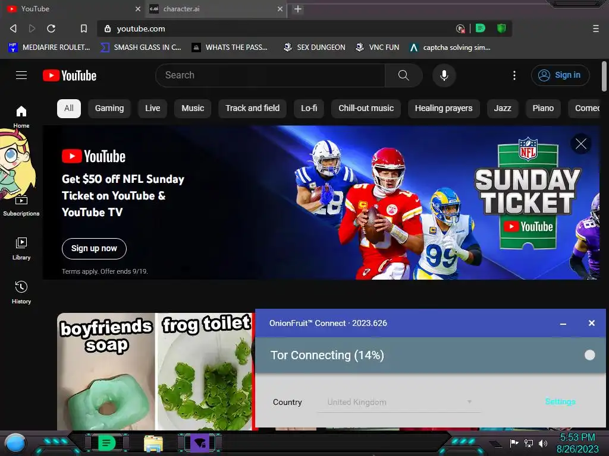The image size is (609, 456).
Task: Click the Start orb on taskbar
Action: (x=15, y=443)
